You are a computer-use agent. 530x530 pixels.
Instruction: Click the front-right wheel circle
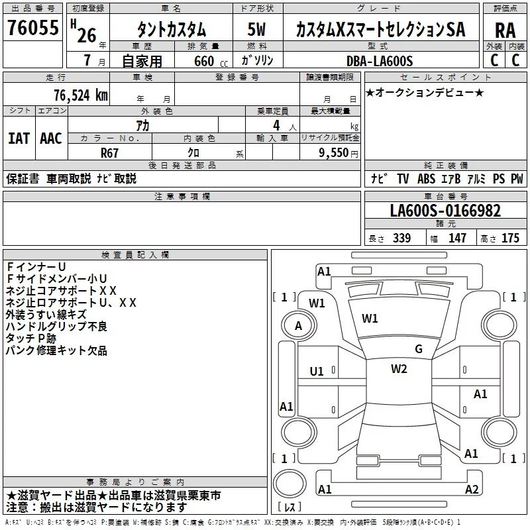tap(500, 325)
